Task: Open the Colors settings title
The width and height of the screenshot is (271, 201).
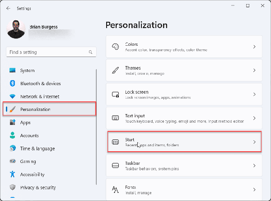Action: point(131,44)
